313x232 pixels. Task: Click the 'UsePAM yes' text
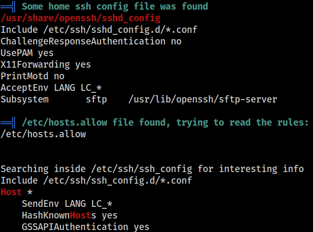27,53
